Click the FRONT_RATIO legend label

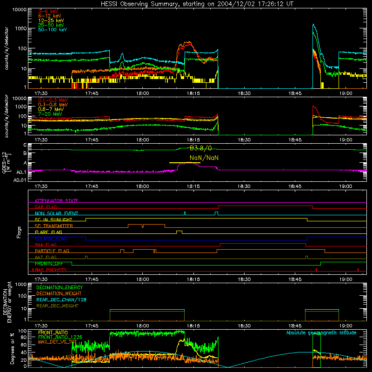53,332
